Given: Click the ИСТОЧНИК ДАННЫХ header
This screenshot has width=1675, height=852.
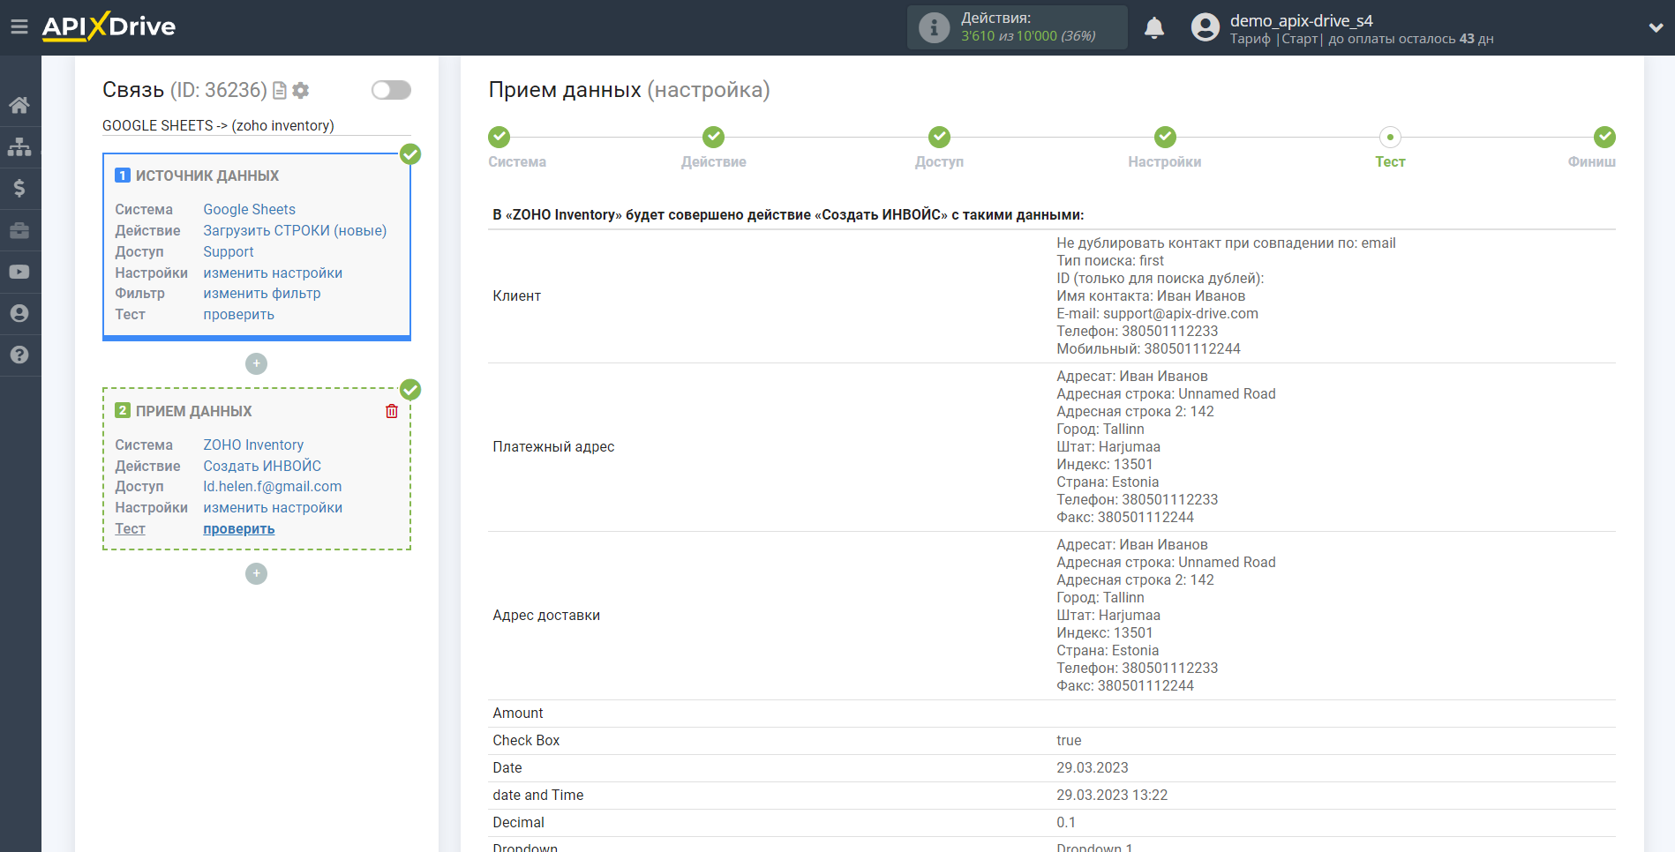Looking at the screenshot, I should click(207, 176).
